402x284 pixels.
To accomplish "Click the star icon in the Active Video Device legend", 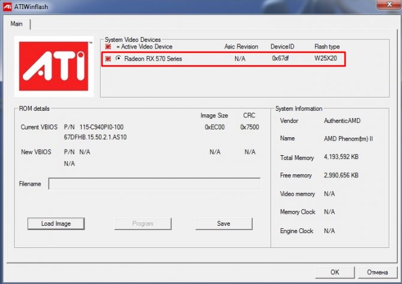I will point(108,47).
